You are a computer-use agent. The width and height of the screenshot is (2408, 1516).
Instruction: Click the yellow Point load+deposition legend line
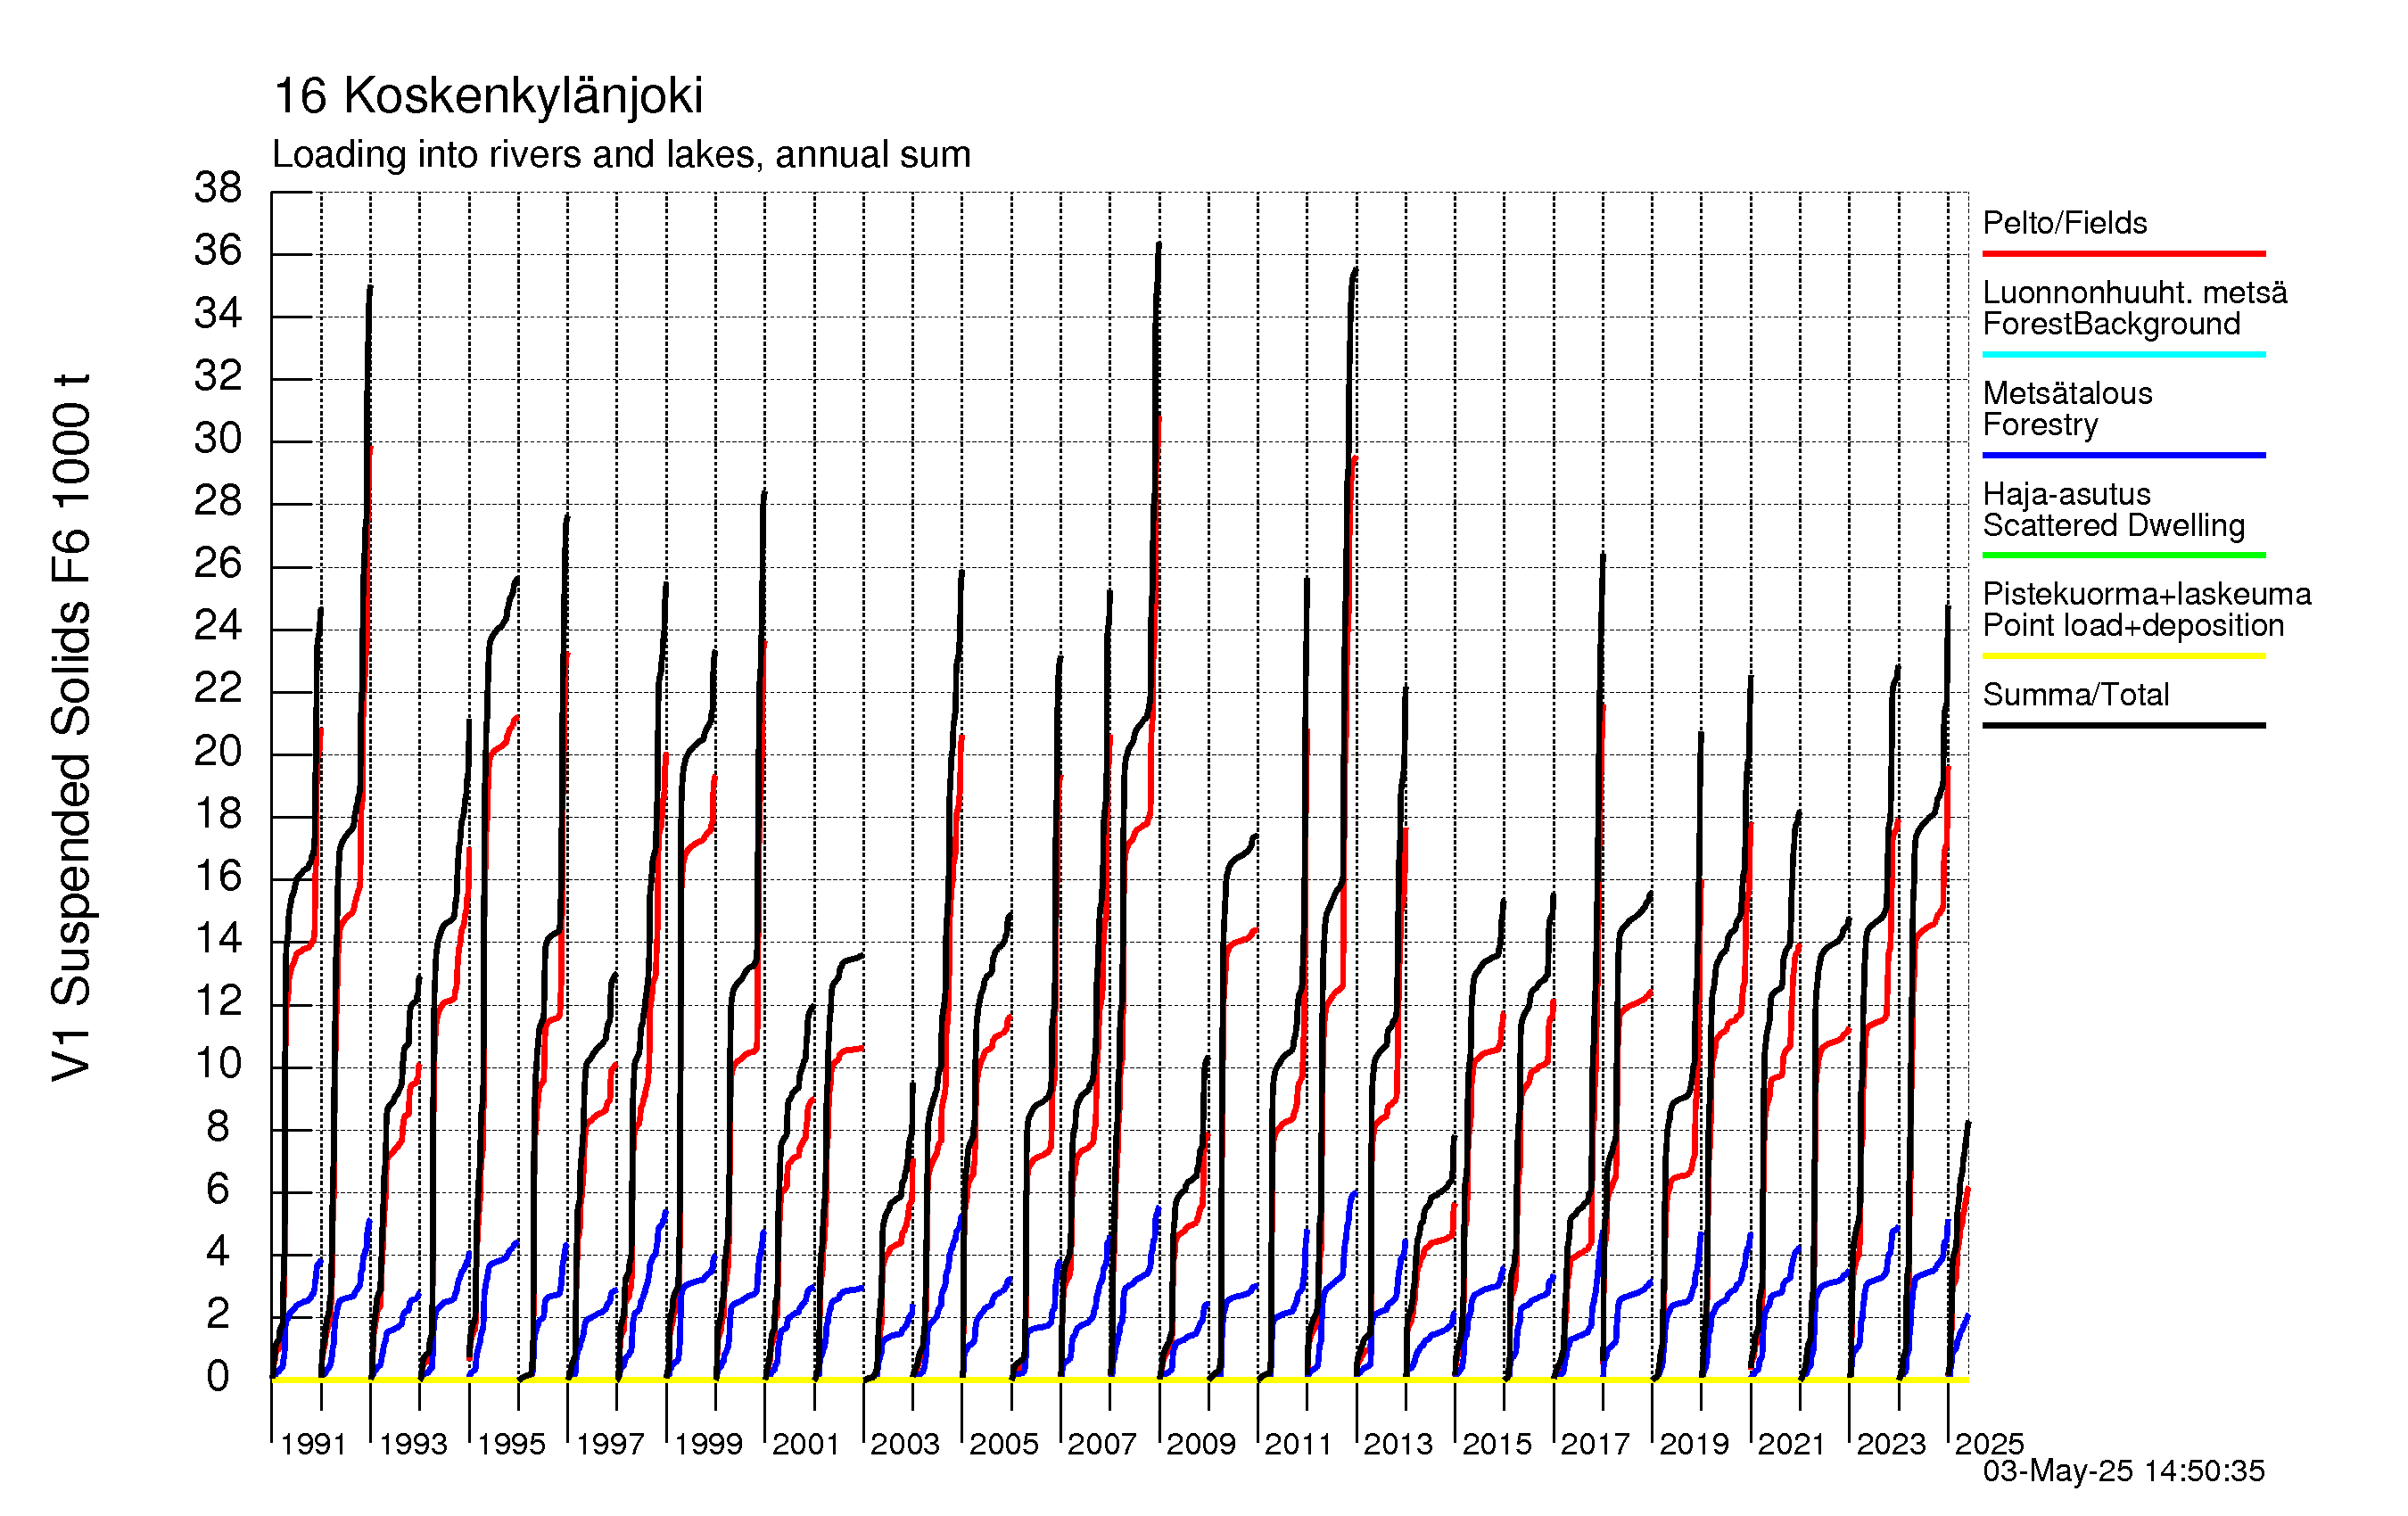2123,656
